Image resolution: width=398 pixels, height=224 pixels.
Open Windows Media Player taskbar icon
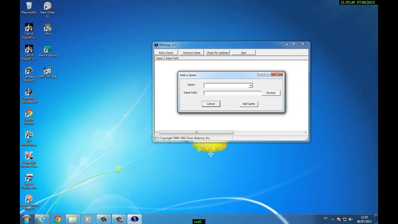(88, 219)
